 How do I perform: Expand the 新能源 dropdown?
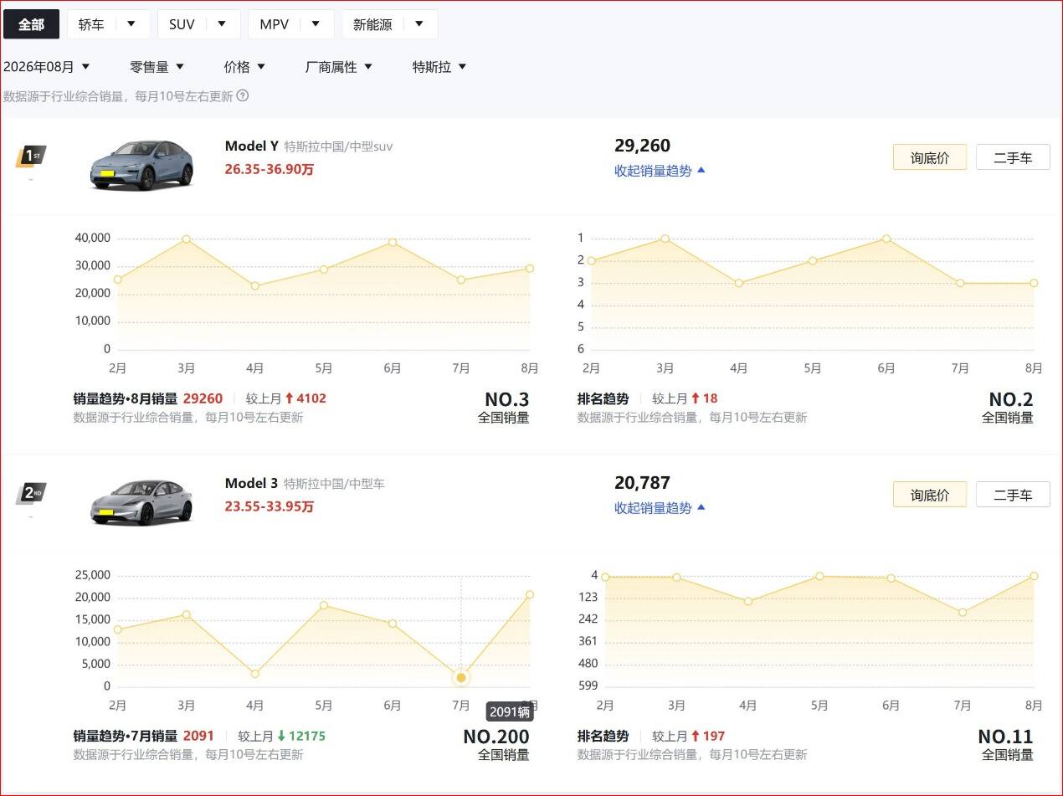pyautogui.click(x=390, y=24)
